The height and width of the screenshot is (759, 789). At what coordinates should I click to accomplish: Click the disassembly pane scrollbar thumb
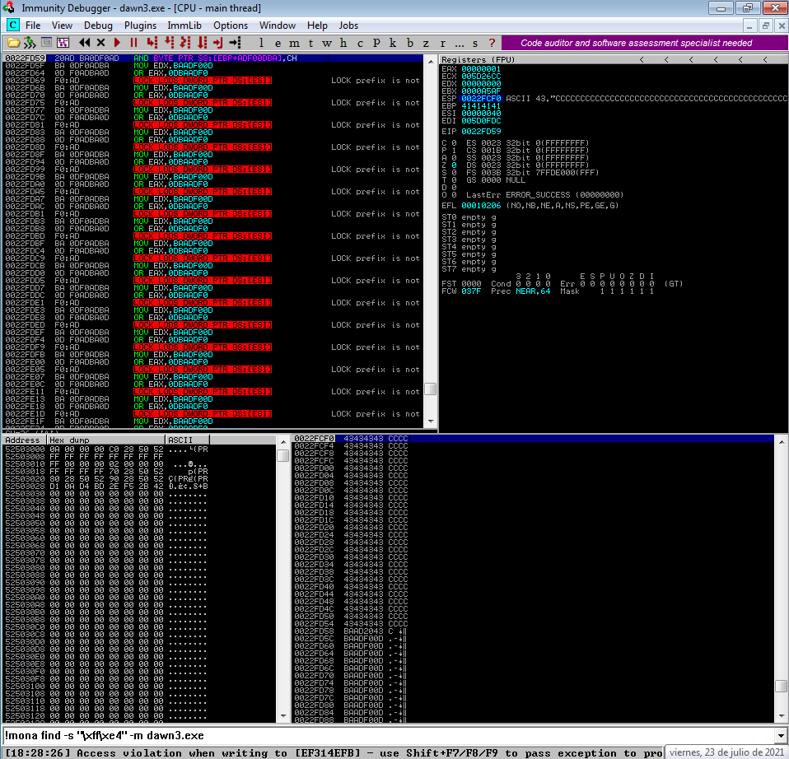coord(430,389)
